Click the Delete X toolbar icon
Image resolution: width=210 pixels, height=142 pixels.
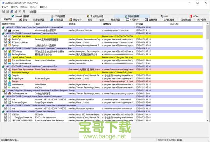[x=20, y=12]
